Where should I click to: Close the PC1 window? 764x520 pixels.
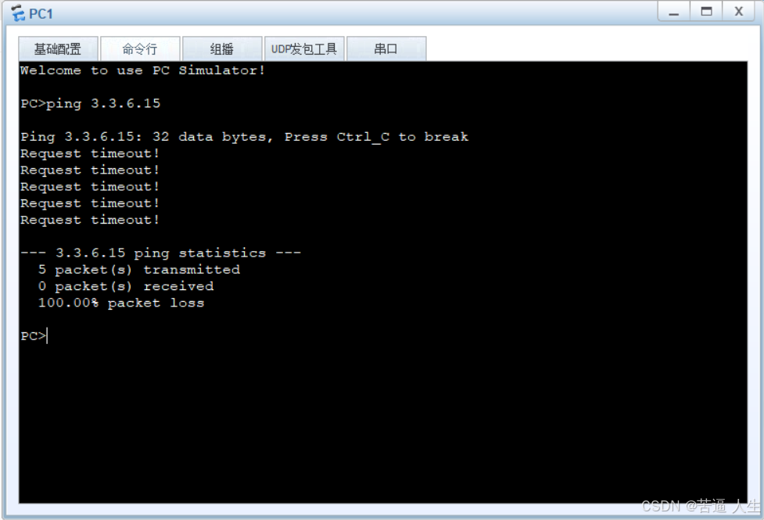click(739, 12)
